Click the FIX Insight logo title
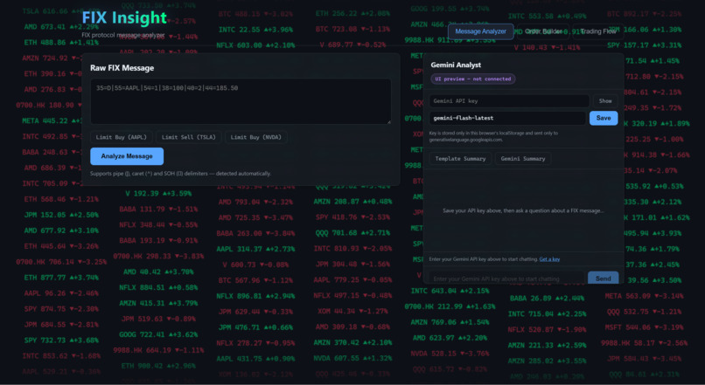Viewport: 705px width, 385px height. coord(124,18)
